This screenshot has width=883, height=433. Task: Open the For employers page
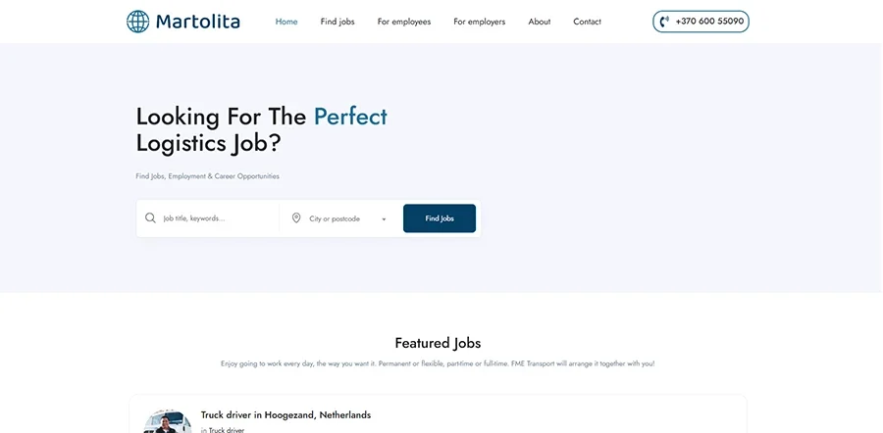point(479,22)
